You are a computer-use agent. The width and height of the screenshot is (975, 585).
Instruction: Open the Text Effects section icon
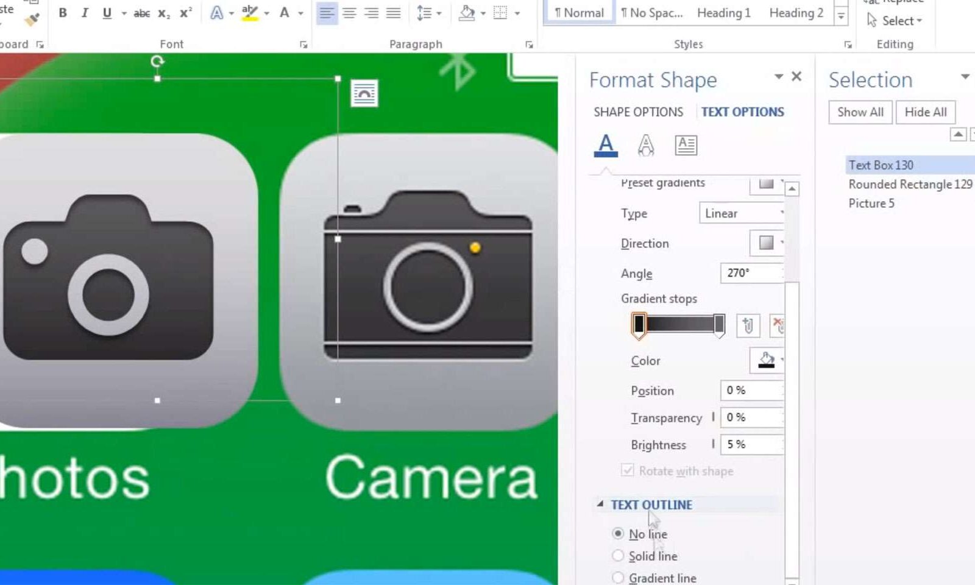[646, 145]
